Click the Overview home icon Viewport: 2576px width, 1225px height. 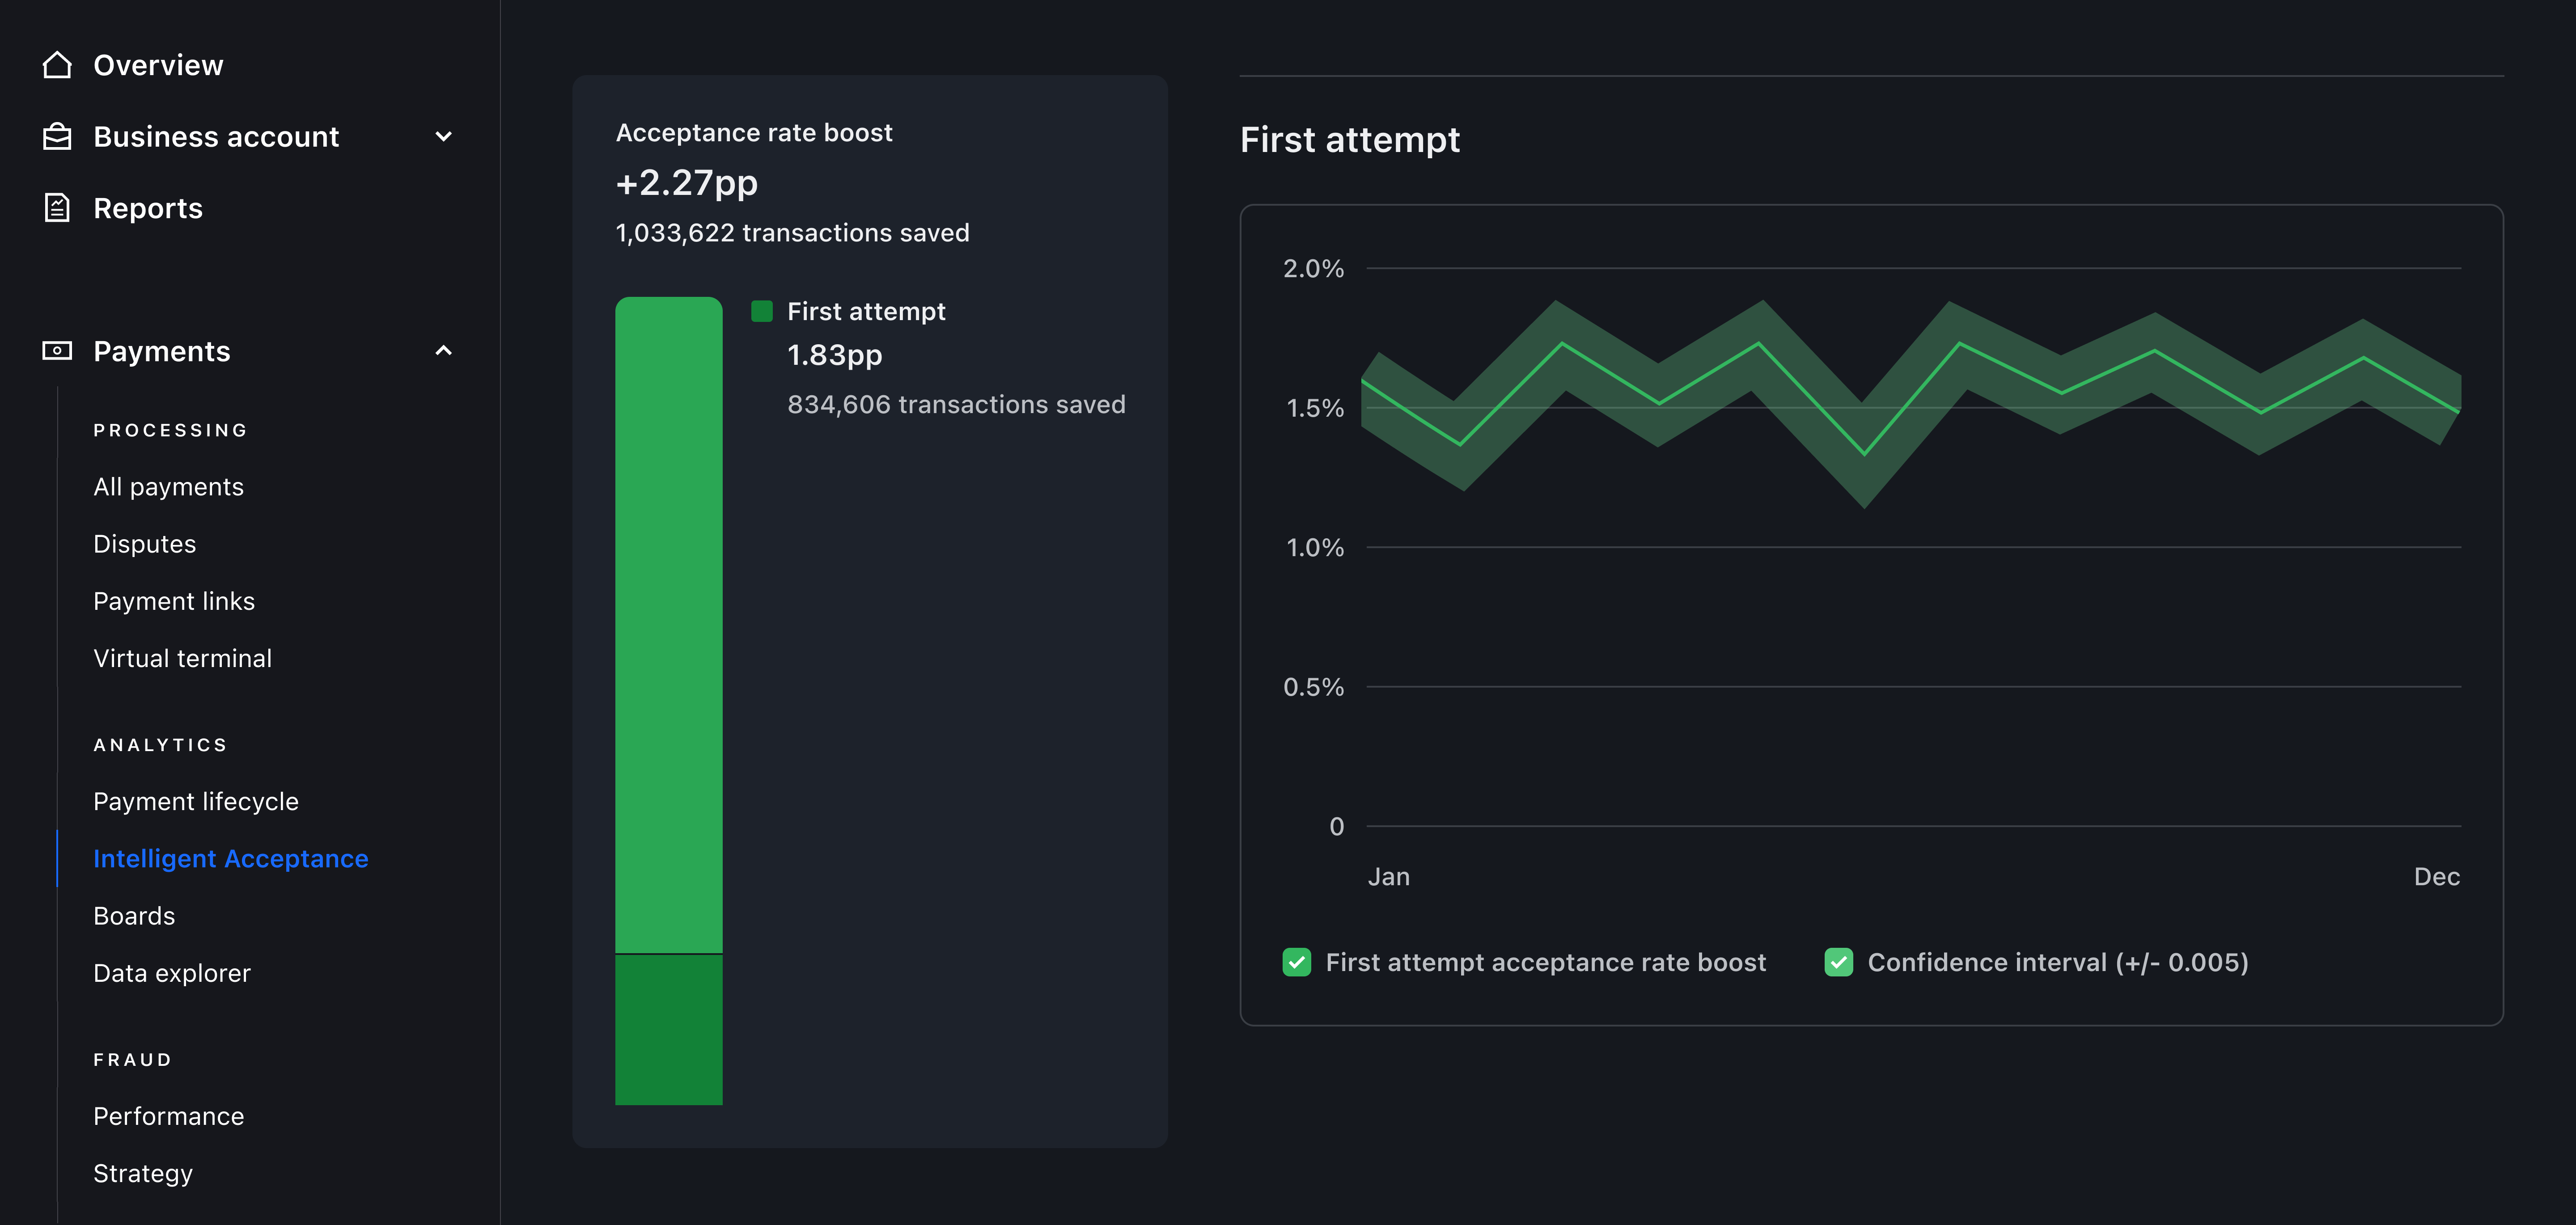click(x=57, y=65)
